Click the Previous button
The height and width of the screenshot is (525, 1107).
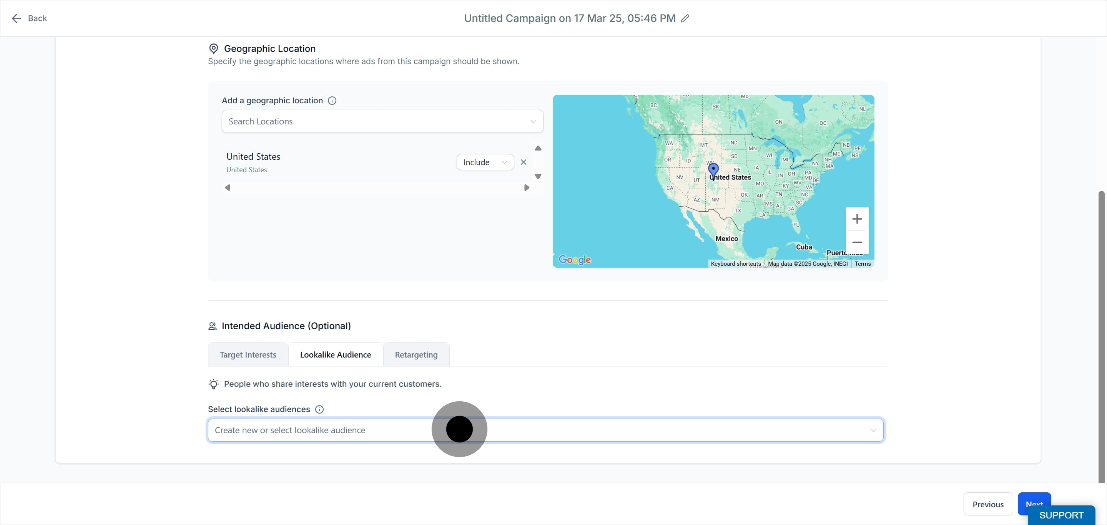[x=988, y=504]
